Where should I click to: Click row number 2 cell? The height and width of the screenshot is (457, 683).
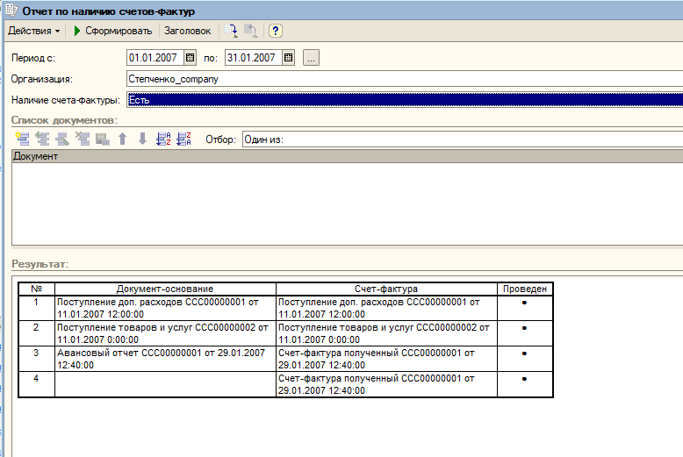coord(37,333)
